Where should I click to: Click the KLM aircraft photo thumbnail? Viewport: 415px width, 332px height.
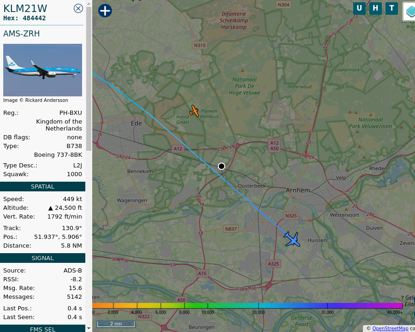click(42, 70)
